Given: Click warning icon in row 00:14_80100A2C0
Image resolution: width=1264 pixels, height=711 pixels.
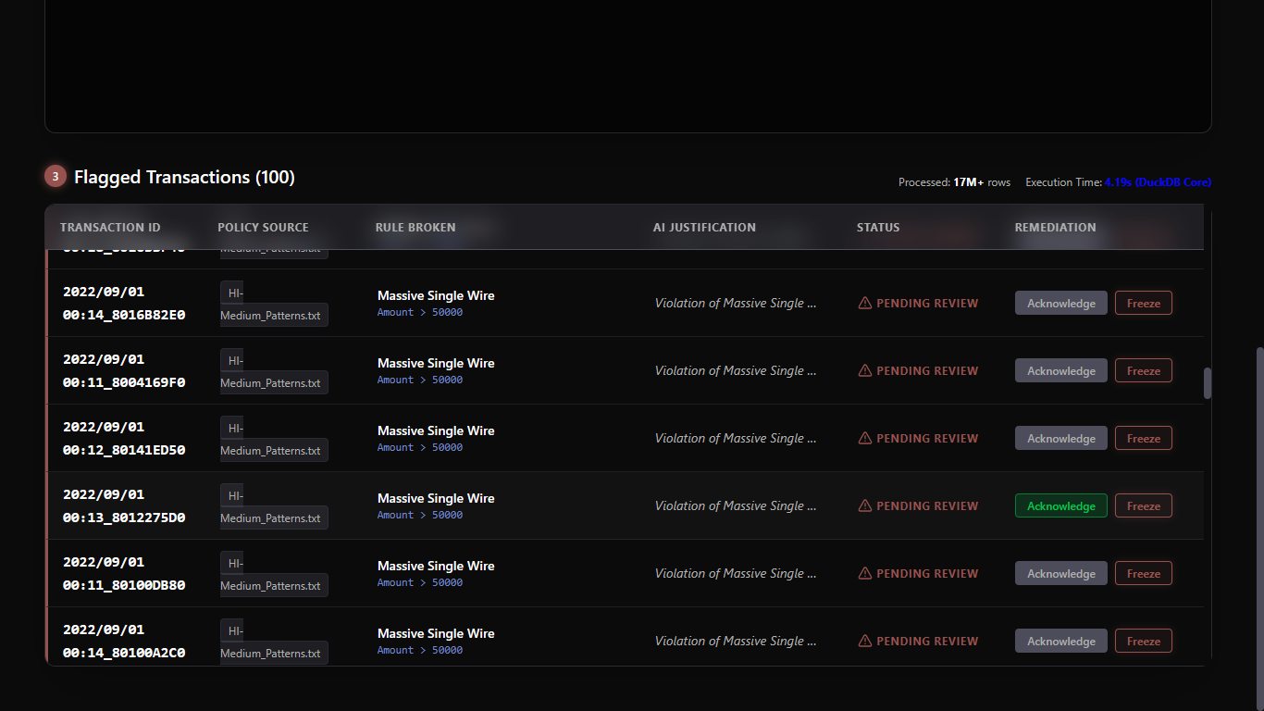Looking at the screenshot, I should point(865,641).
